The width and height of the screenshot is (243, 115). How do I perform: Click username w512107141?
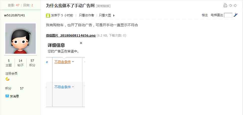pyautogui.click(x=14, y=15)
